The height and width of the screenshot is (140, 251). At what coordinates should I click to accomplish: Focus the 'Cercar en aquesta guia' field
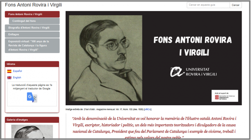pos(208,5)
